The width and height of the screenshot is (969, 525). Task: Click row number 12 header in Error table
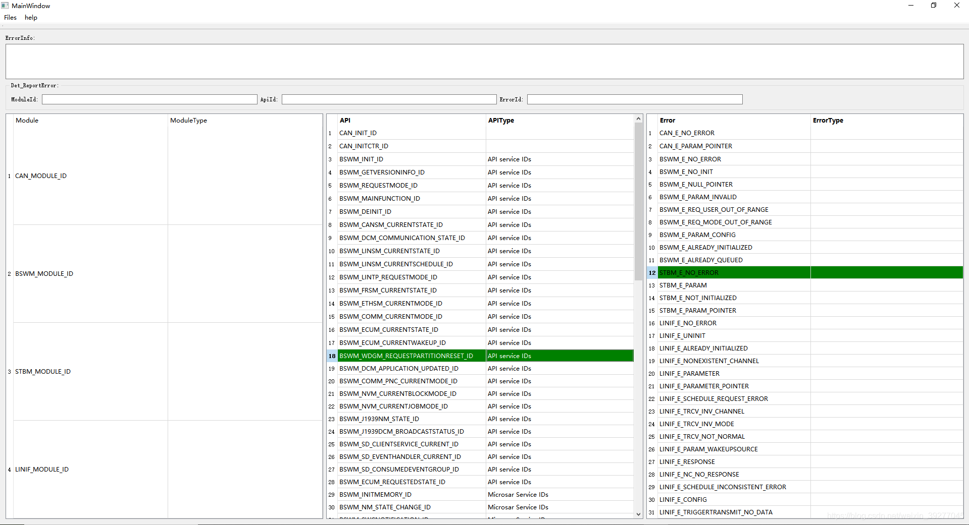click(652, 273)
